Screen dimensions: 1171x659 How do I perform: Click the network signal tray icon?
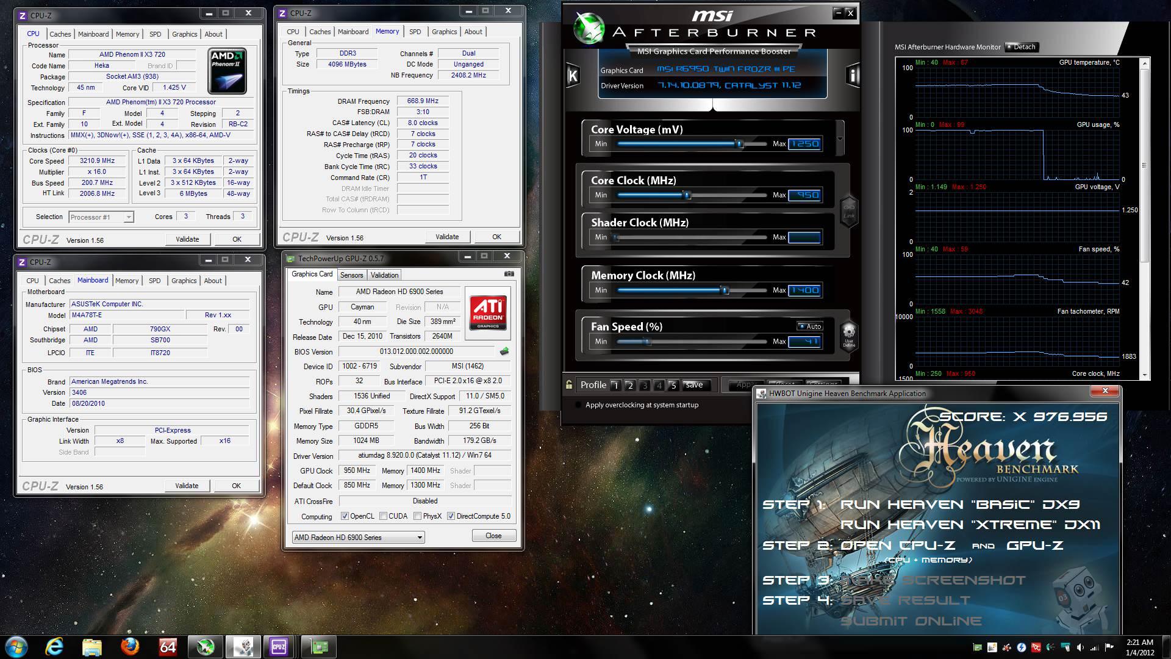pyautogui.click(x=1095, y=647)
